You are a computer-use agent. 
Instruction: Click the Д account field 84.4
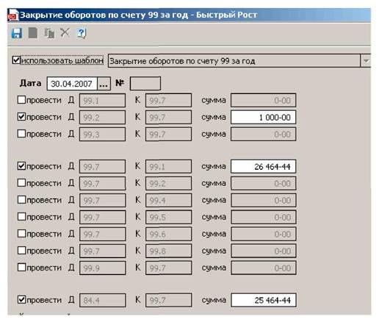(103, 301)
